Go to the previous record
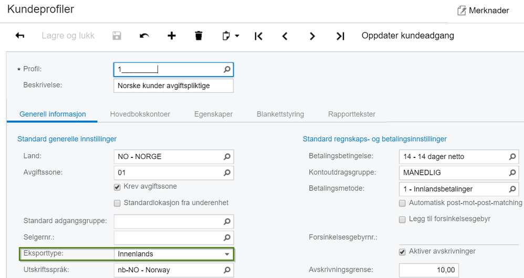Viewport: 524px width, 278px height. point(285,36)
